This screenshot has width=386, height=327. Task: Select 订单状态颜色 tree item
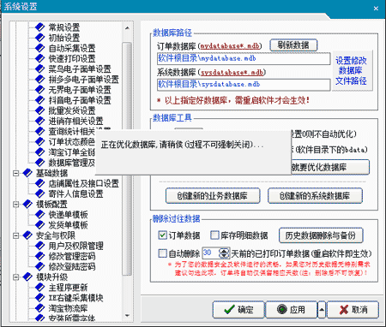click(71, 142)
